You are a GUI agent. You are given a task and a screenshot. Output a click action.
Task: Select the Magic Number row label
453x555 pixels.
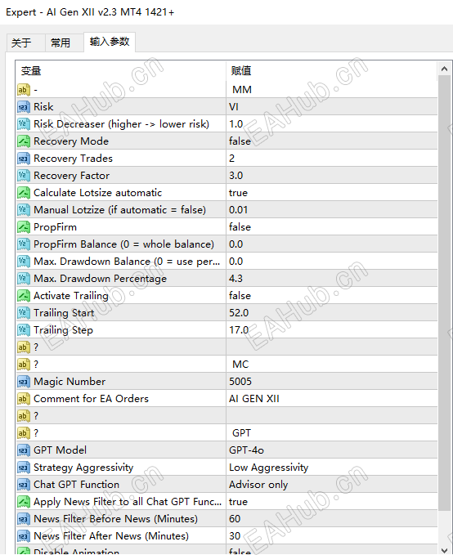click(x=70, y=382)
